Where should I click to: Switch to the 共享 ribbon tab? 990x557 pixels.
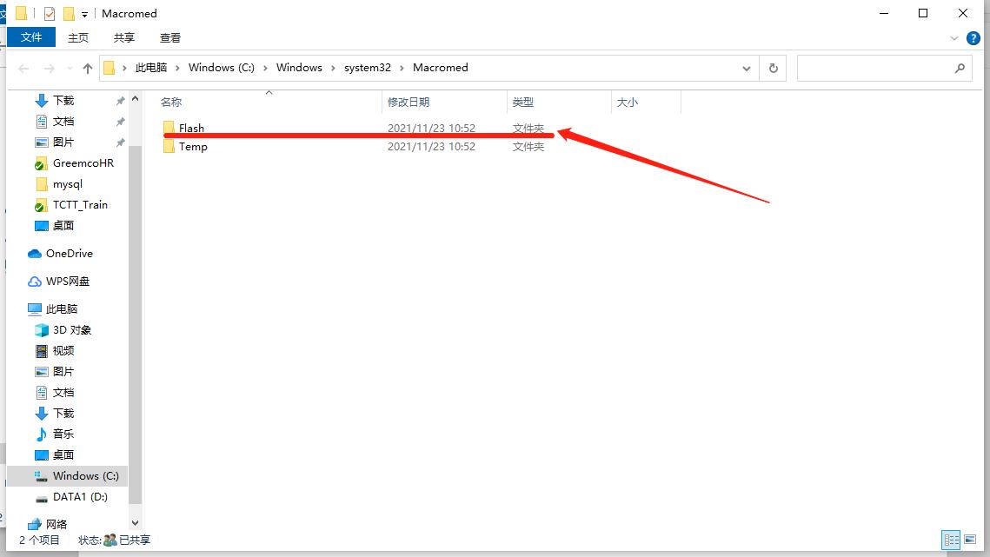coord(124,38)
